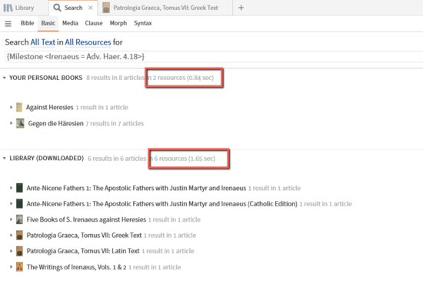The width and height of the screenshot is (423, 291).
Task: Click Catholic Edition Ante-Nicene cover icon
Action: pos(19,203)
